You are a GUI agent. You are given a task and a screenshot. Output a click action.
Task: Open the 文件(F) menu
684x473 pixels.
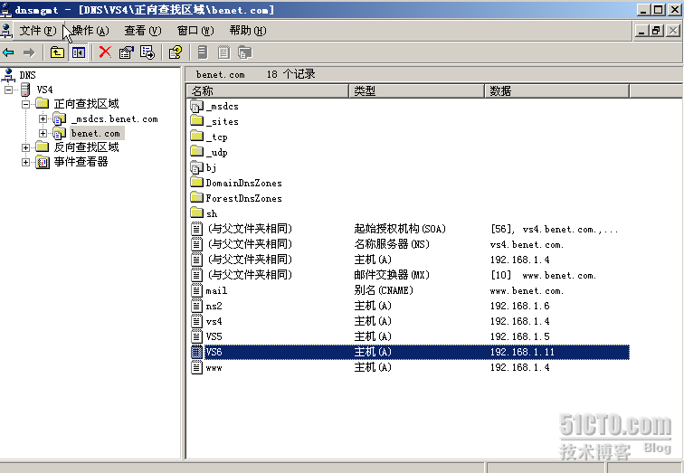[38, 31]
